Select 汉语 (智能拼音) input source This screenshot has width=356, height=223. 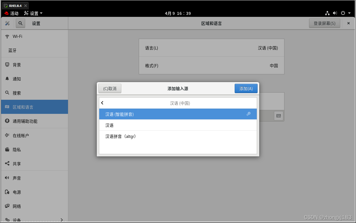(x=178, y=114)
